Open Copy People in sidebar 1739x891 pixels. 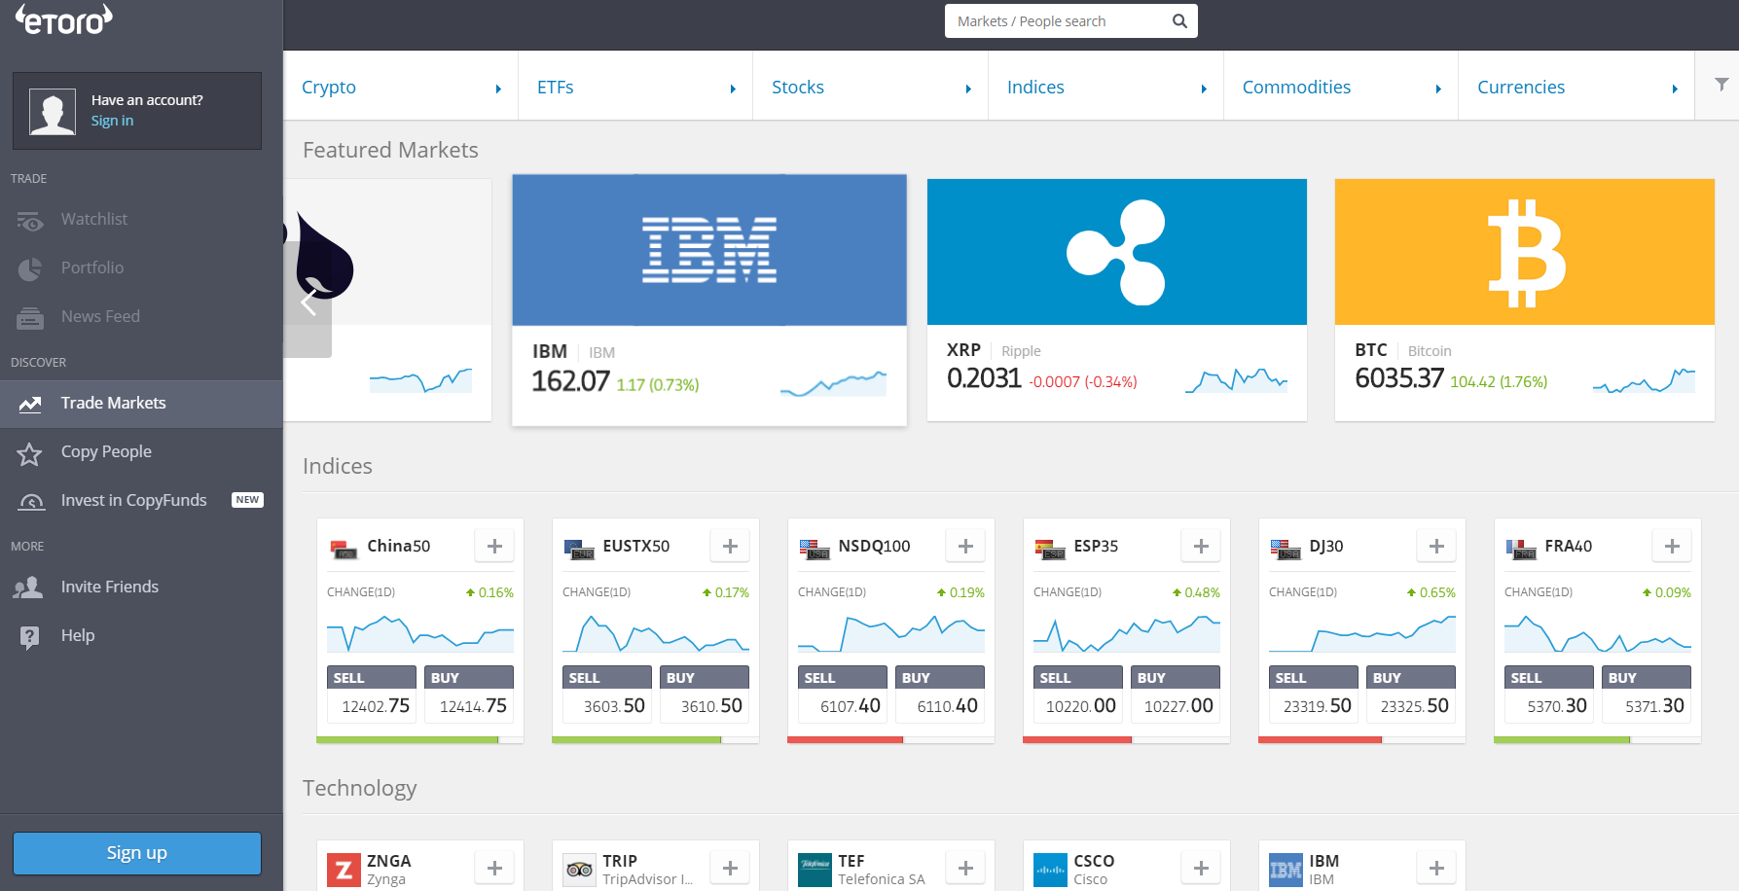[141, 452]
